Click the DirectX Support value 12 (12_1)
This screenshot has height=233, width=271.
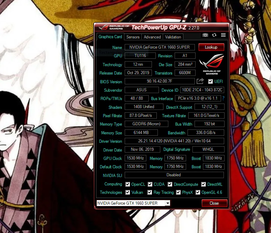coord(210,107)
